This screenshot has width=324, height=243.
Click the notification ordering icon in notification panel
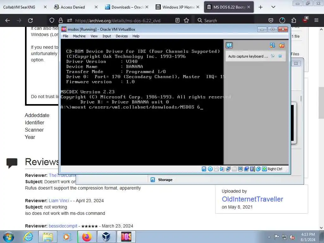point(272,45)
